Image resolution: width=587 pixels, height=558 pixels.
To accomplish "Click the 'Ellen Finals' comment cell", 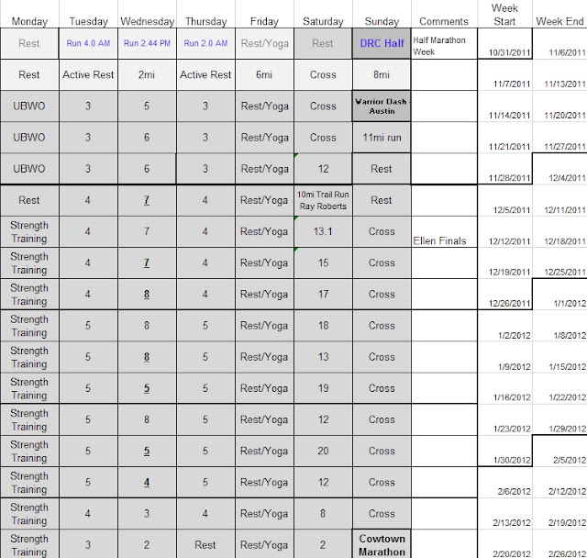I will click(x=444, y=231).
